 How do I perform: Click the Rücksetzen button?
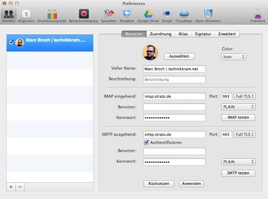tap(159, 184)
